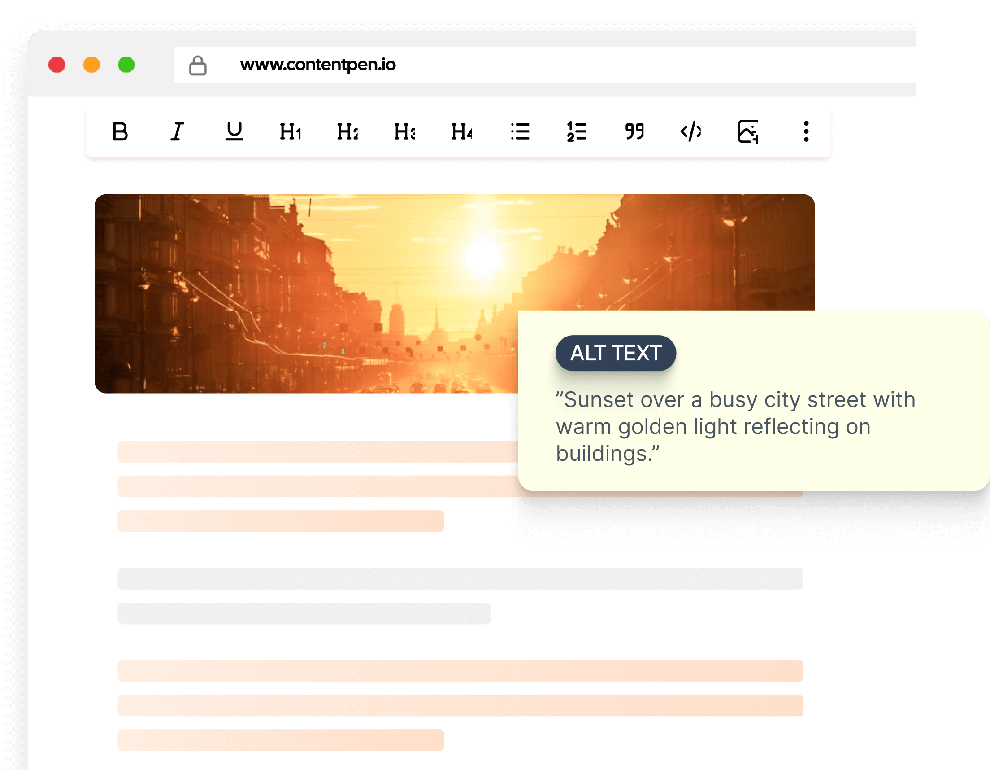The height and width of the screenshot is (770, 990).
Task: Open the three-dot overflow menu
Action: (805, 132)
